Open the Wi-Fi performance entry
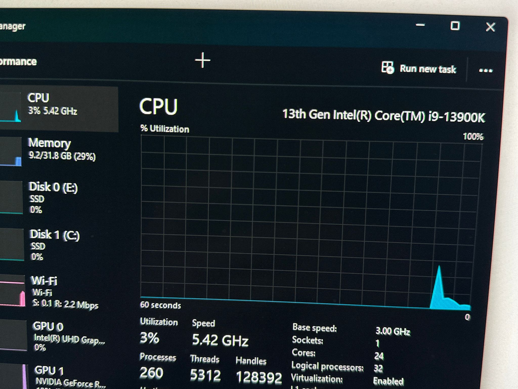The image size is (518, 389). (59, 293)
